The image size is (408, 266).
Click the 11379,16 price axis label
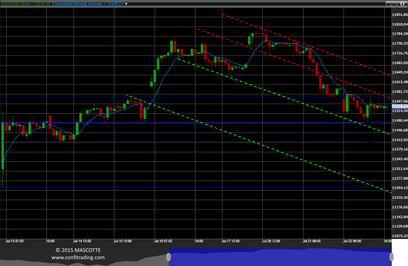point(400,149)
